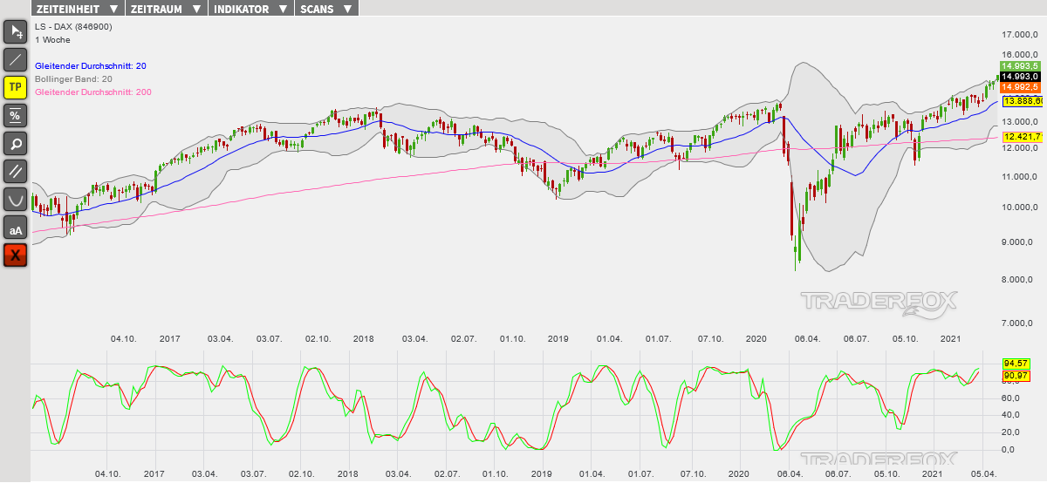Open the Indikator dropdown menu
The width and height of the screenshot is (1047, 483).
pyautogui.click(x=252, y=9)
